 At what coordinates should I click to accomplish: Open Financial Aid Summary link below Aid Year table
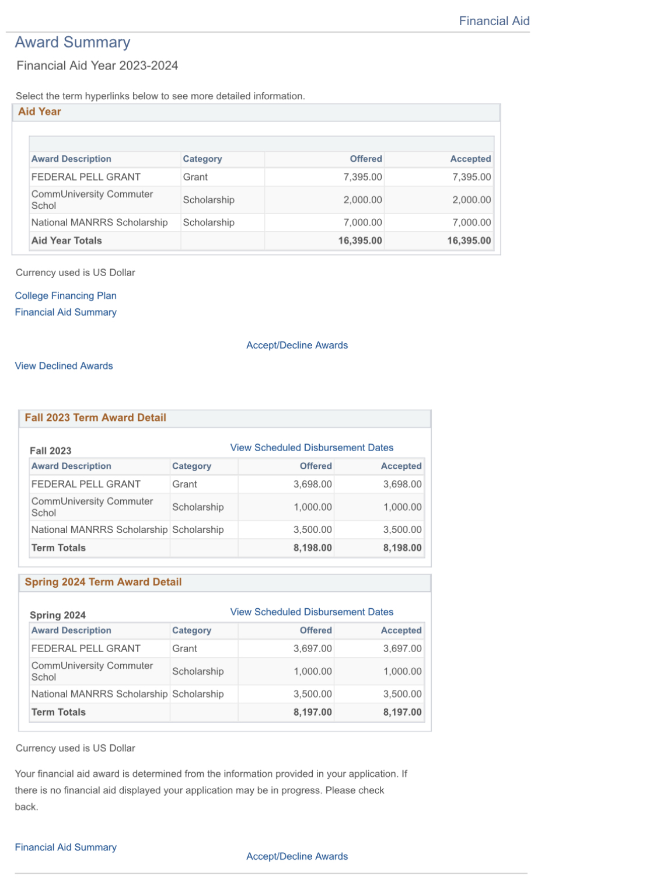pos(66,312)
